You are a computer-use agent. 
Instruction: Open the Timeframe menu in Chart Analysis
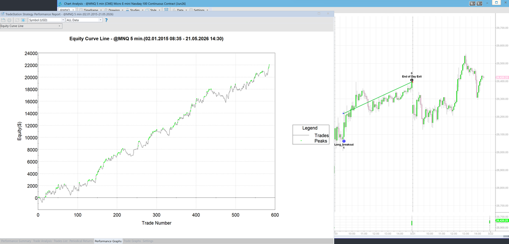coord(90,10)
